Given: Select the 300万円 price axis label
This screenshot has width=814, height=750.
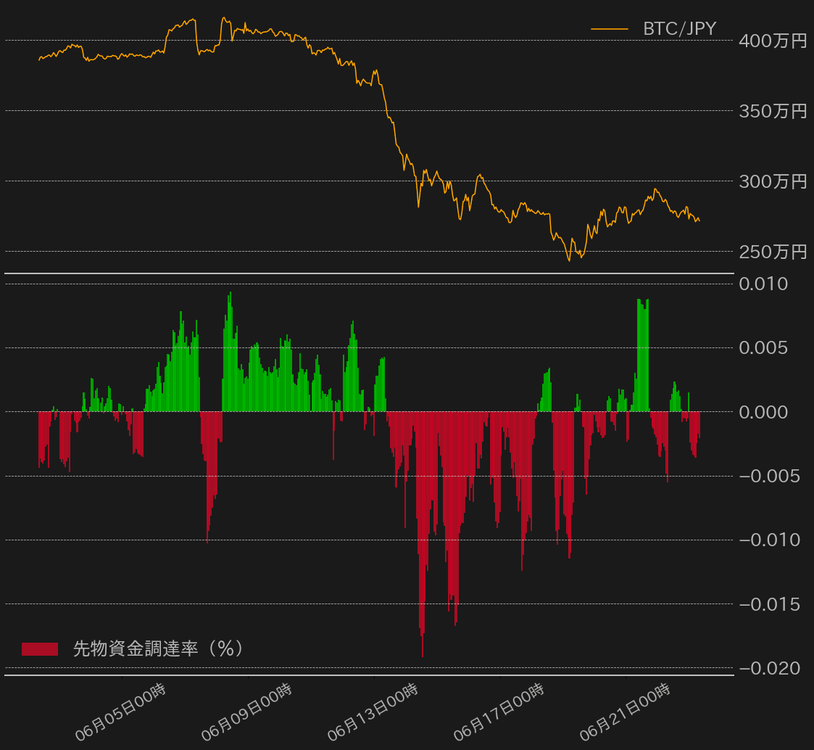Looking at the screenshot, I should pyautogui.click(x=773, y=182).
